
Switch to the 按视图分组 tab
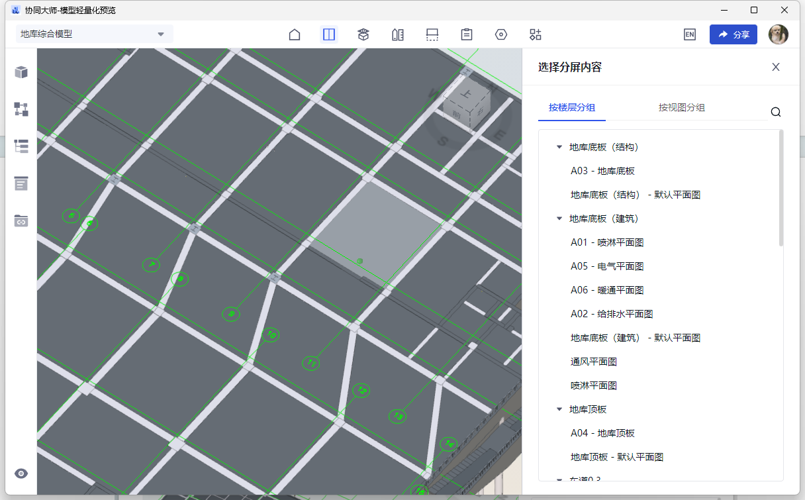(x=682, y=107)
